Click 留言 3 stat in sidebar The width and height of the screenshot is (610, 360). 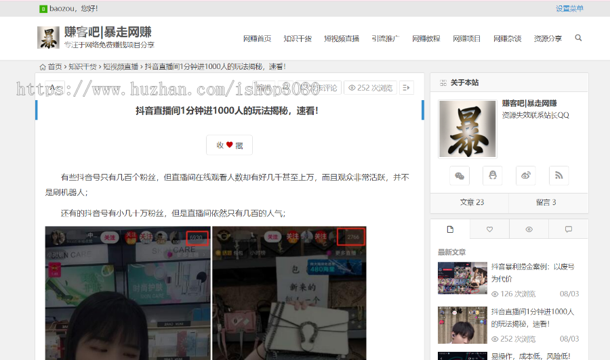point(546,202)
